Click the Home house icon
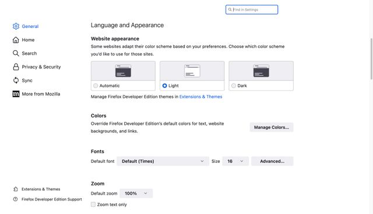The height and width of the screenshot is (214, 373). [16, 40]
